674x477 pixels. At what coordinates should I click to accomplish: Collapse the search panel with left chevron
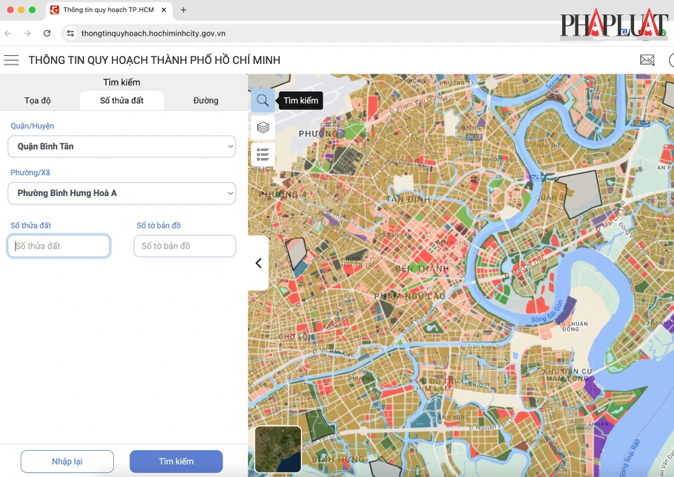pyautogui.click(x=258, y=263)
